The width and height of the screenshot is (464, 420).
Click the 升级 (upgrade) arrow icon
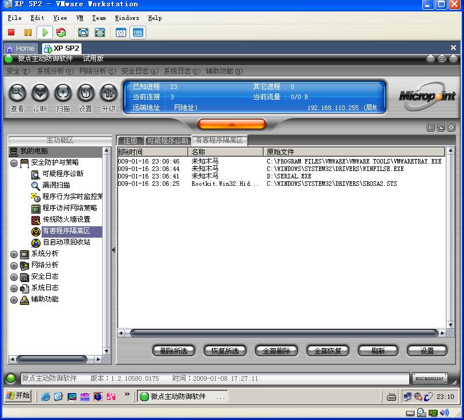click(x=108, y=93)
